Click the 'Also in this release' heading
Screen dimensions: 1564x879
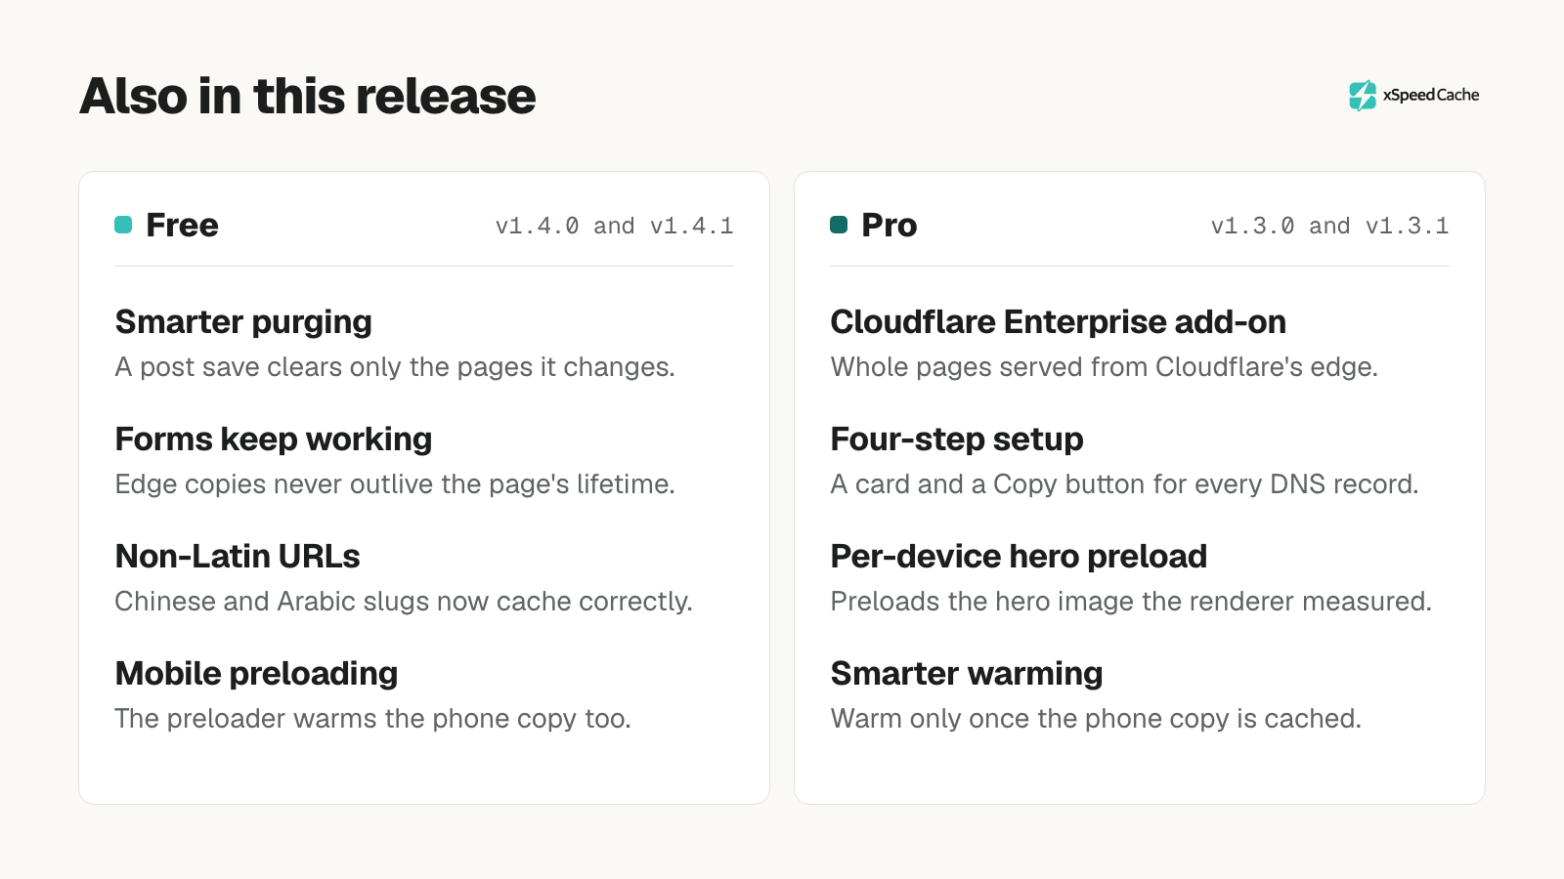coord(308,96)
